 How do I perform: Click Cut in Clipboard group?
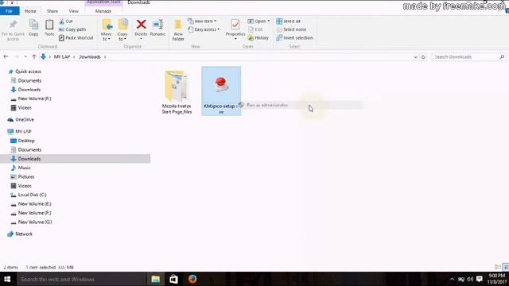66,21
